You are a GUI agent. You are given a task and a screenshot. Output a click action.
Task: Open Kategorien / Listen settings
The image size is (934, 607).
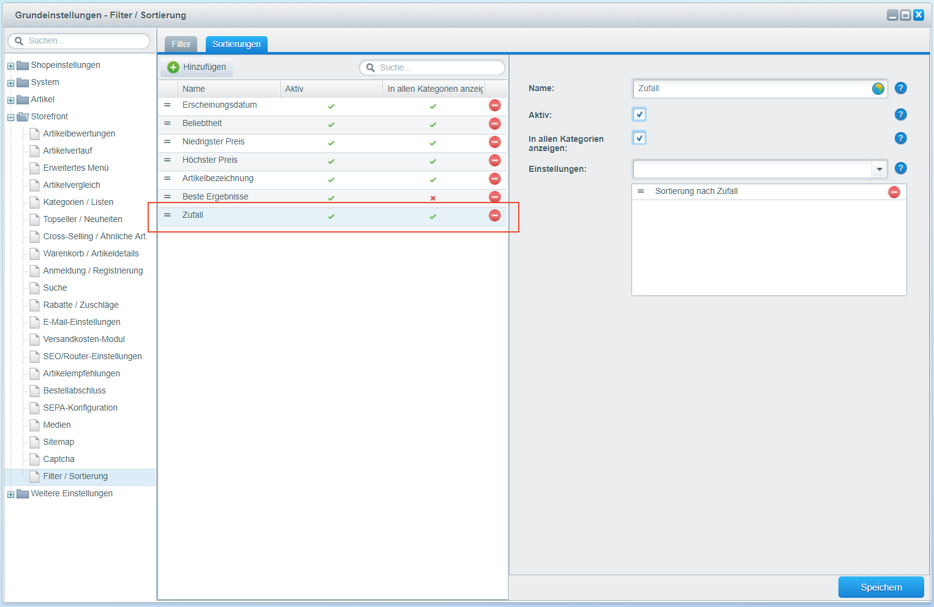[78, 202]
